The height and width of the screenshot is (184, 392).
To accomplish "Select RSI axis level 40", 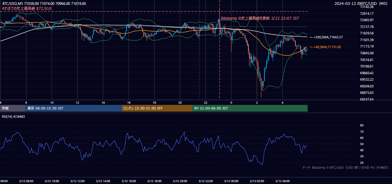I will 362,150.
